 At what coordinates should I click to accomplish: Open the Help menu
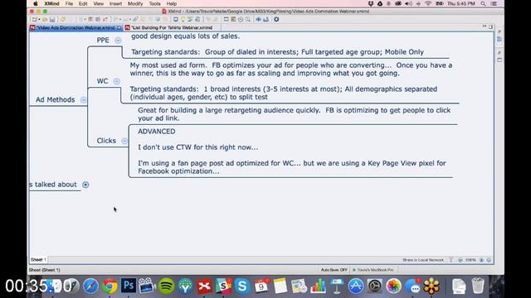172,3
